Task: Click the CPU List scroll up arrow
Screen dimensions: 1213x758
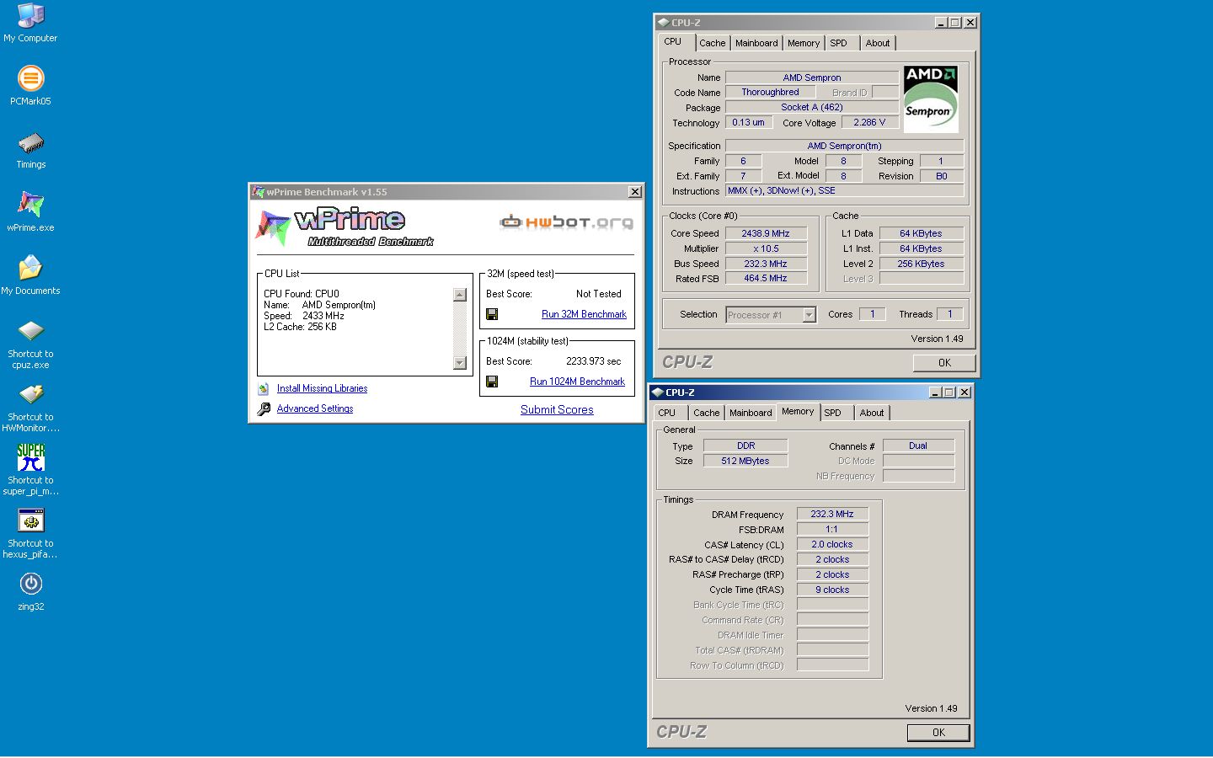Action: tap(459, 295)
